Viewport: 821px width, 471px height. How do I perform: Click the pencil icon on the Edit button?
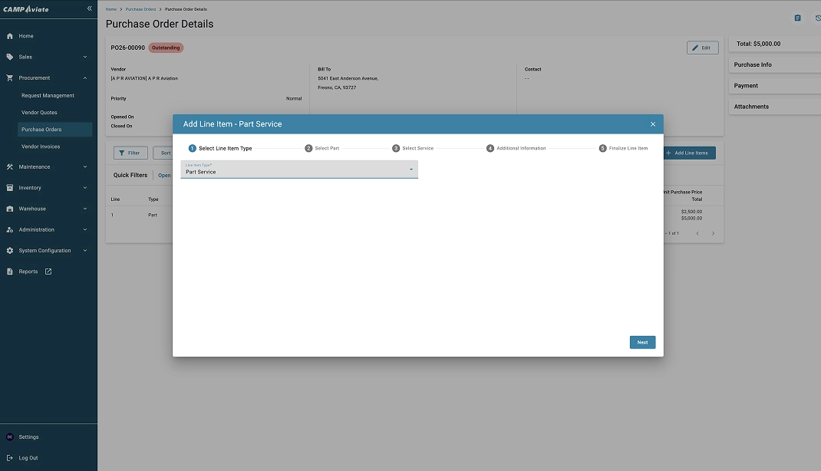click(695, 48)
